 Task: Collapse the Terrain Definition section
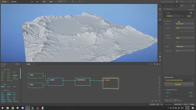tap(164, 90)
